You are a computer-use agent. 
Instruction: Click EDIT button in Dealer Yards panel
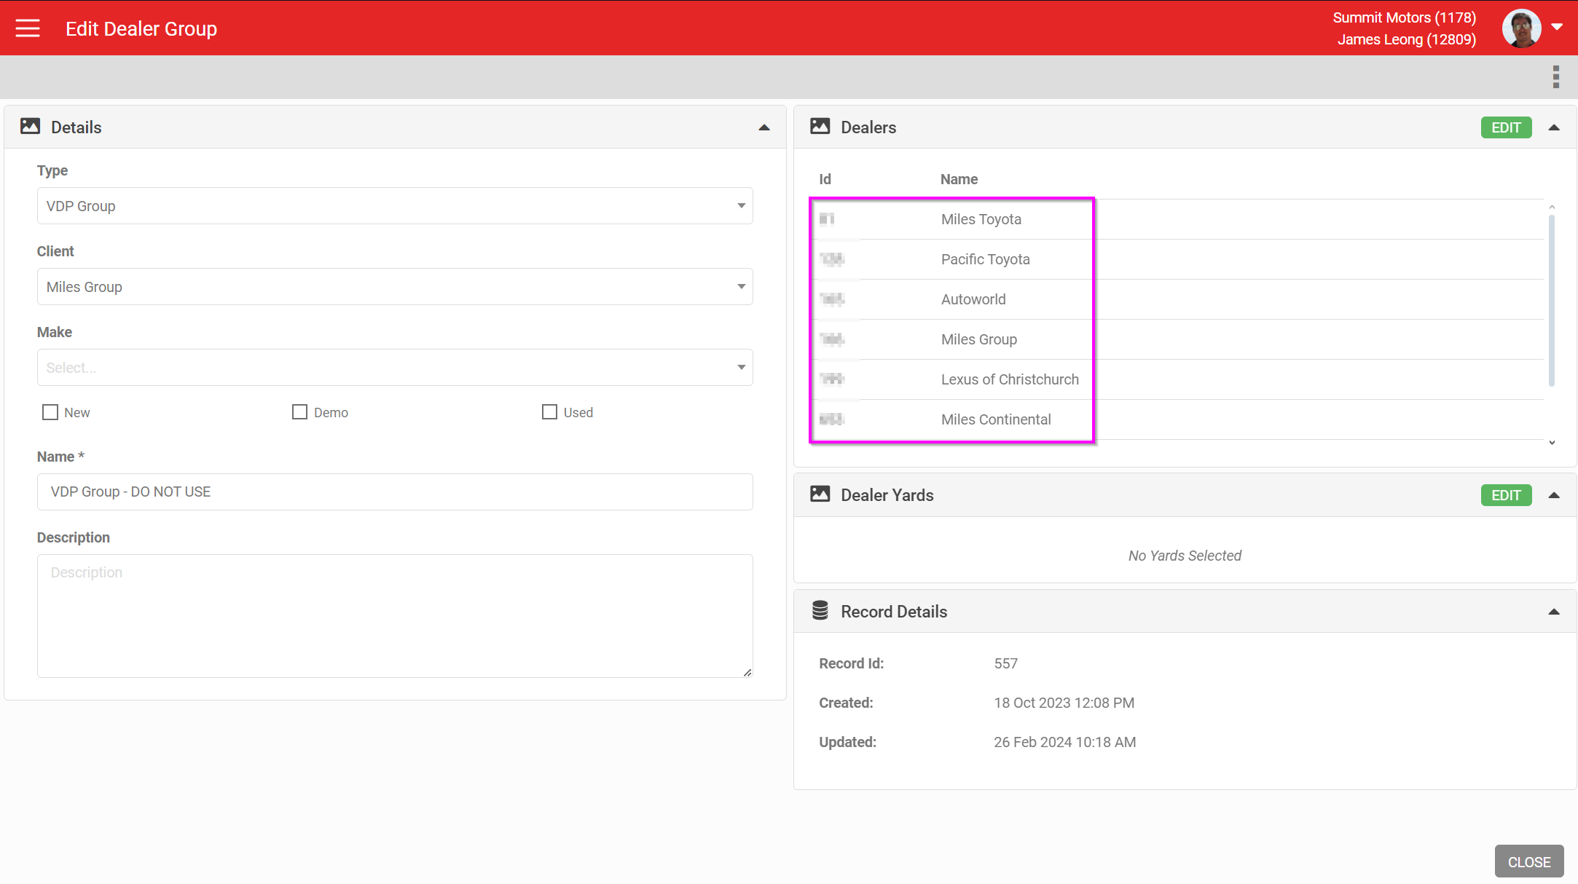point(1506,495)
